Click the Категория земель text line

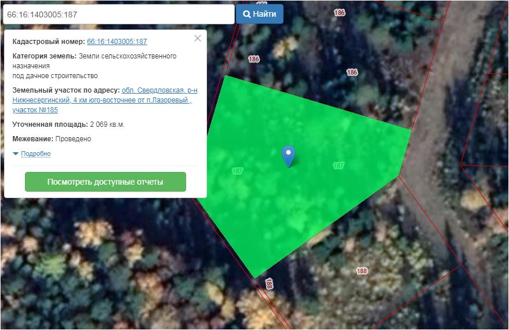pyautogui.click(x=94, y=61)
